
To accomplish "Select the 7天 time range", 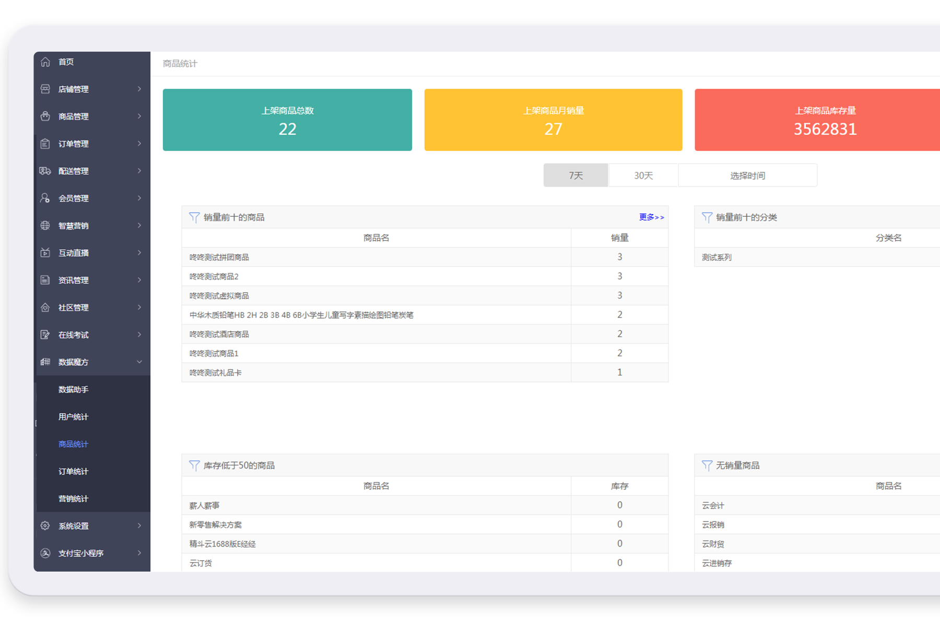I will point(575,176).
